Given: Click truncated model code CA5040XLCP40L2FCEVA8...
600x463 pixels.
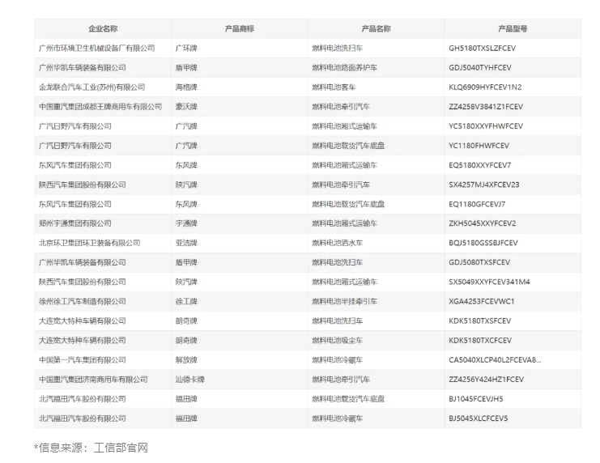Looking at the screenshot, I should coord(495,360).
